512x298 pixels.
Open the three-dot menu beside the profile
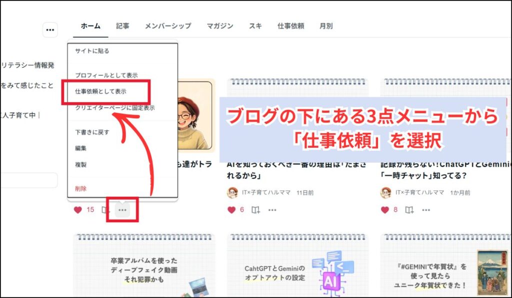[50, 30]
